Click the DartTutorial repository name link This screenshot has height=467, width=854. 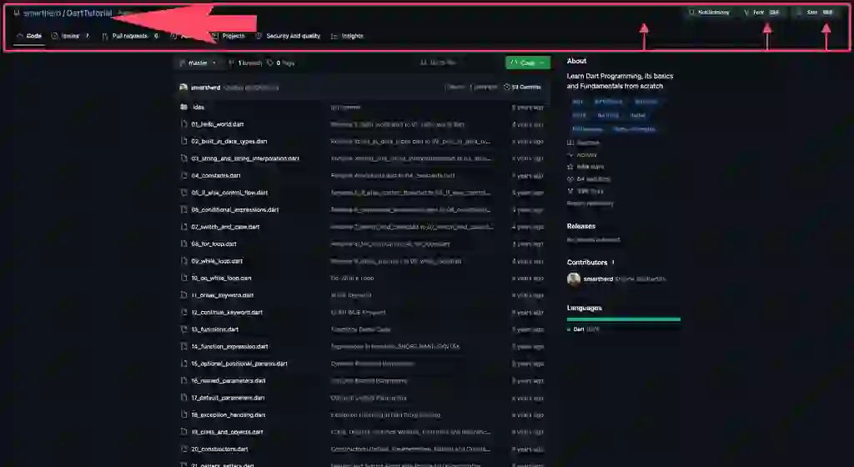coord(89,13)
